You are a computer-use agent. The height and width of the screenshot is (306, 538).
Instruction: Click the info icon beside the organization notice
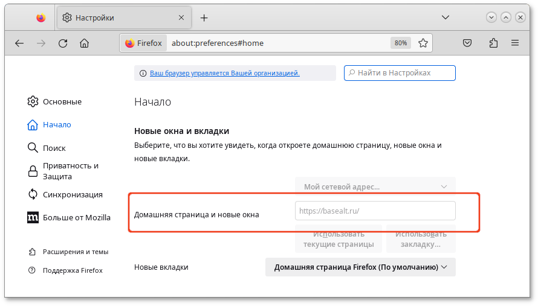(143, 73)
